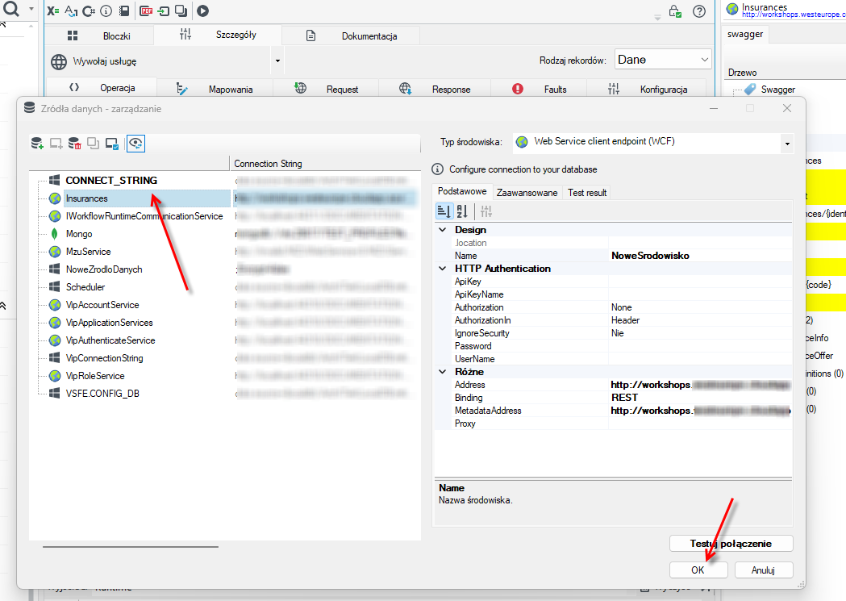
Task: Select the Swagger tree node
Action: coord(778,90)
